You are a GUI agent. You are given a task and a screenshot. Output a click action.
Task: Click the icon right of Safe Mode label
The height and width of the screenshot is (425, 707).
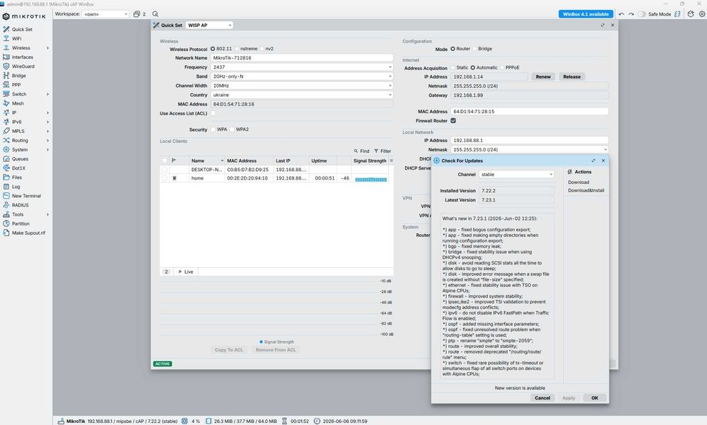(677, 14)
